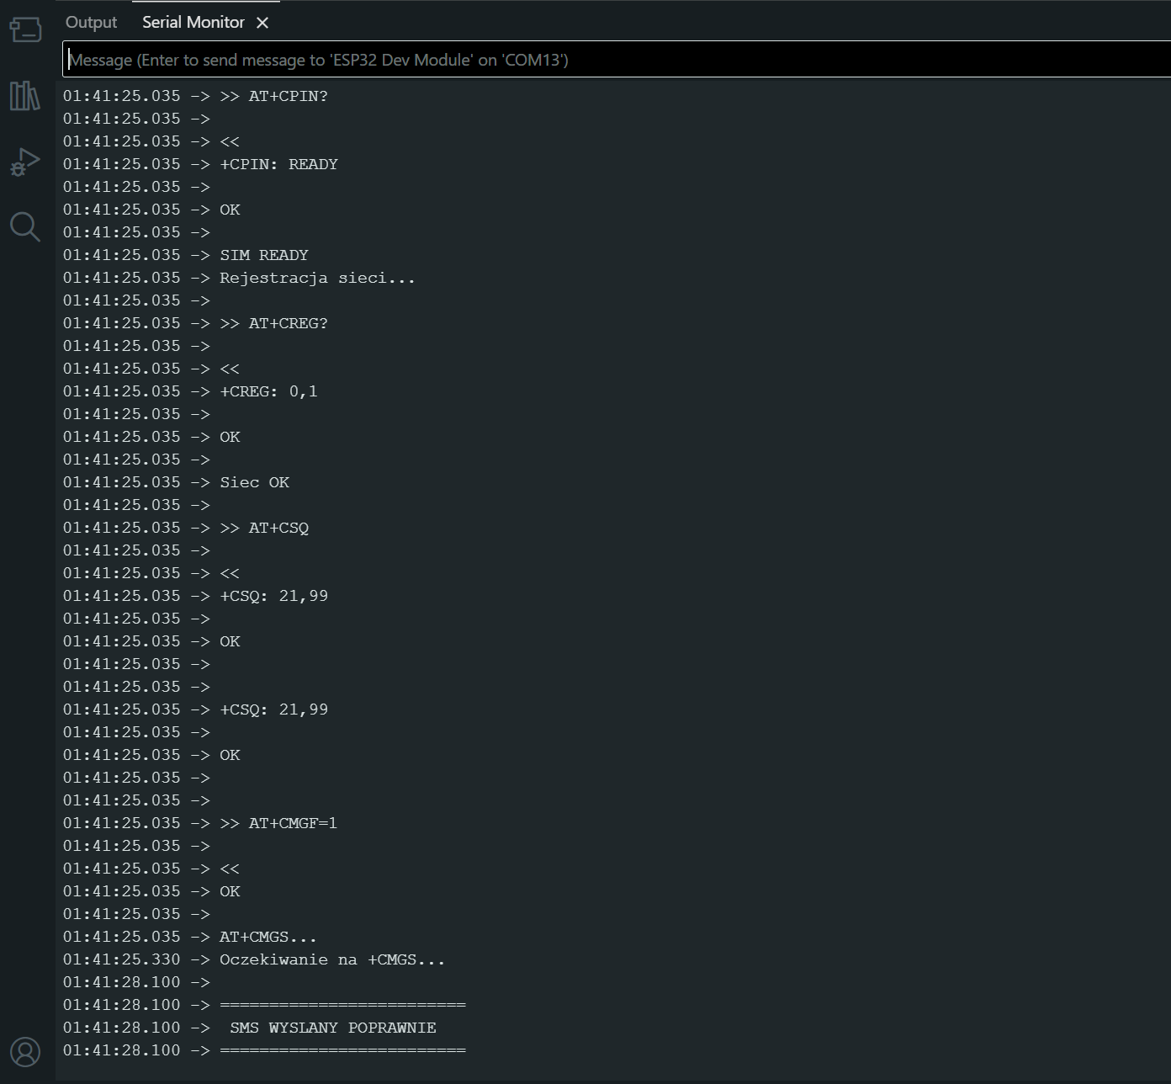Click the 'Oczekiwanie na +CMGS...' line
Image resolution: width=1171 pixels, height=1084 pixels.
[x=332, y=959]
